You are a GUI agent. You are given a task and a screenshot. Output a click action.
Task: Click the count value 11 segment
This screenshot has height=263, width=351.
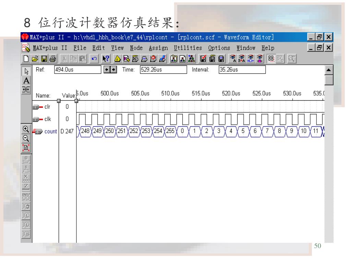tap(315, 131)
